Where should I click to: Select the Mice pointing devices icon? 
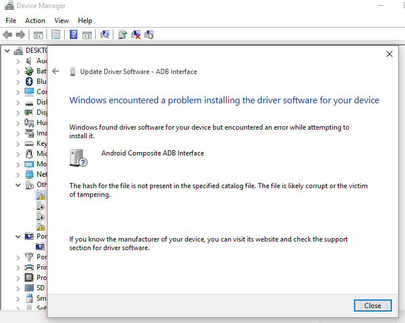(29, 154)
